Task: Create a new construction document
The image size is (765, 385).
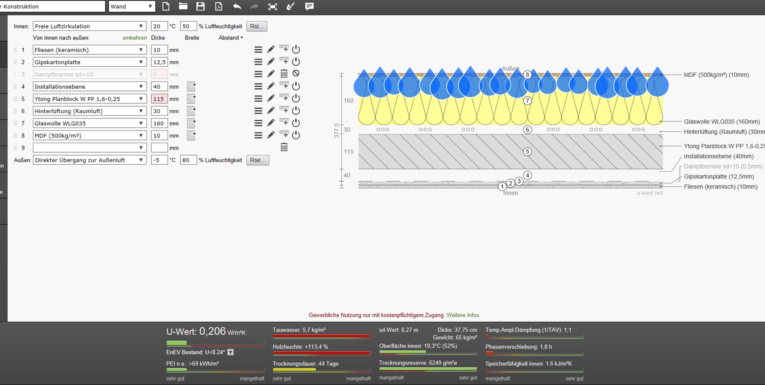Action: tap(166, 7)
